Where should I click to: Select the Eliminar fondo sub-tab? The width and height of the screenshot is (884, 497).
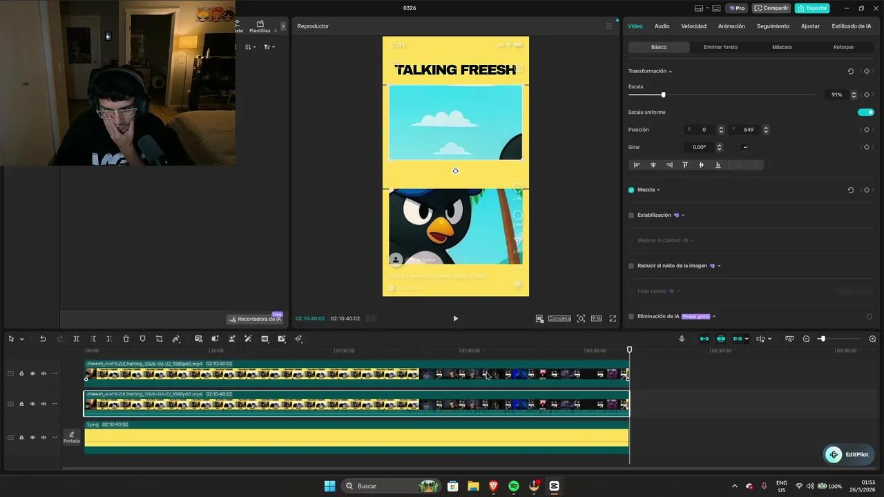pos(720,47)
